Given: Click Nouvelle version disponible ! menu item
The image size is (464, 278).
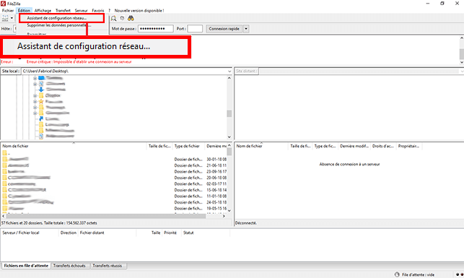Looking at the screenshot, I should pos(139,10).
